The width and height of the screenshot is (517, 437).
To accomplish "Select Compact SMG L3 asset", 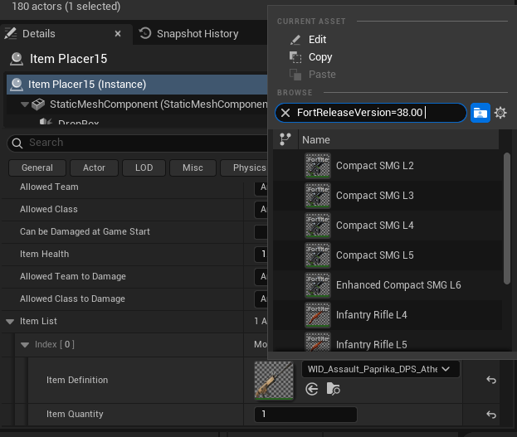I will 388,196.
